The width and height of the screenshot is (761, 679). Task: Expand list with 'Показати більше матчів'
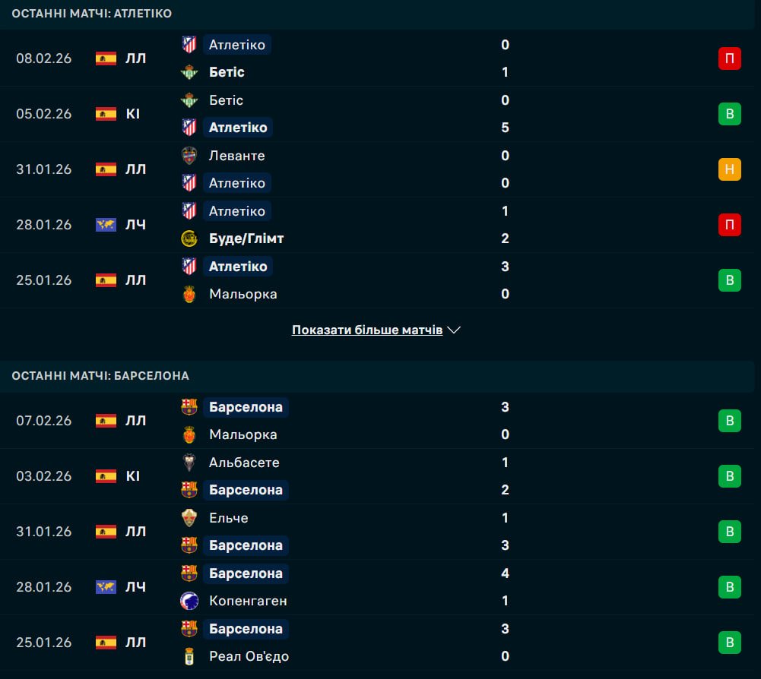(x=367, y=330)
